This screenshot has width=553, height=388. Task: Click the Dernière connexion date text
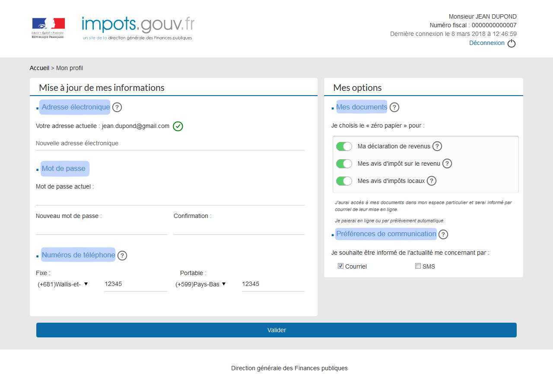(x=453, y=34)
